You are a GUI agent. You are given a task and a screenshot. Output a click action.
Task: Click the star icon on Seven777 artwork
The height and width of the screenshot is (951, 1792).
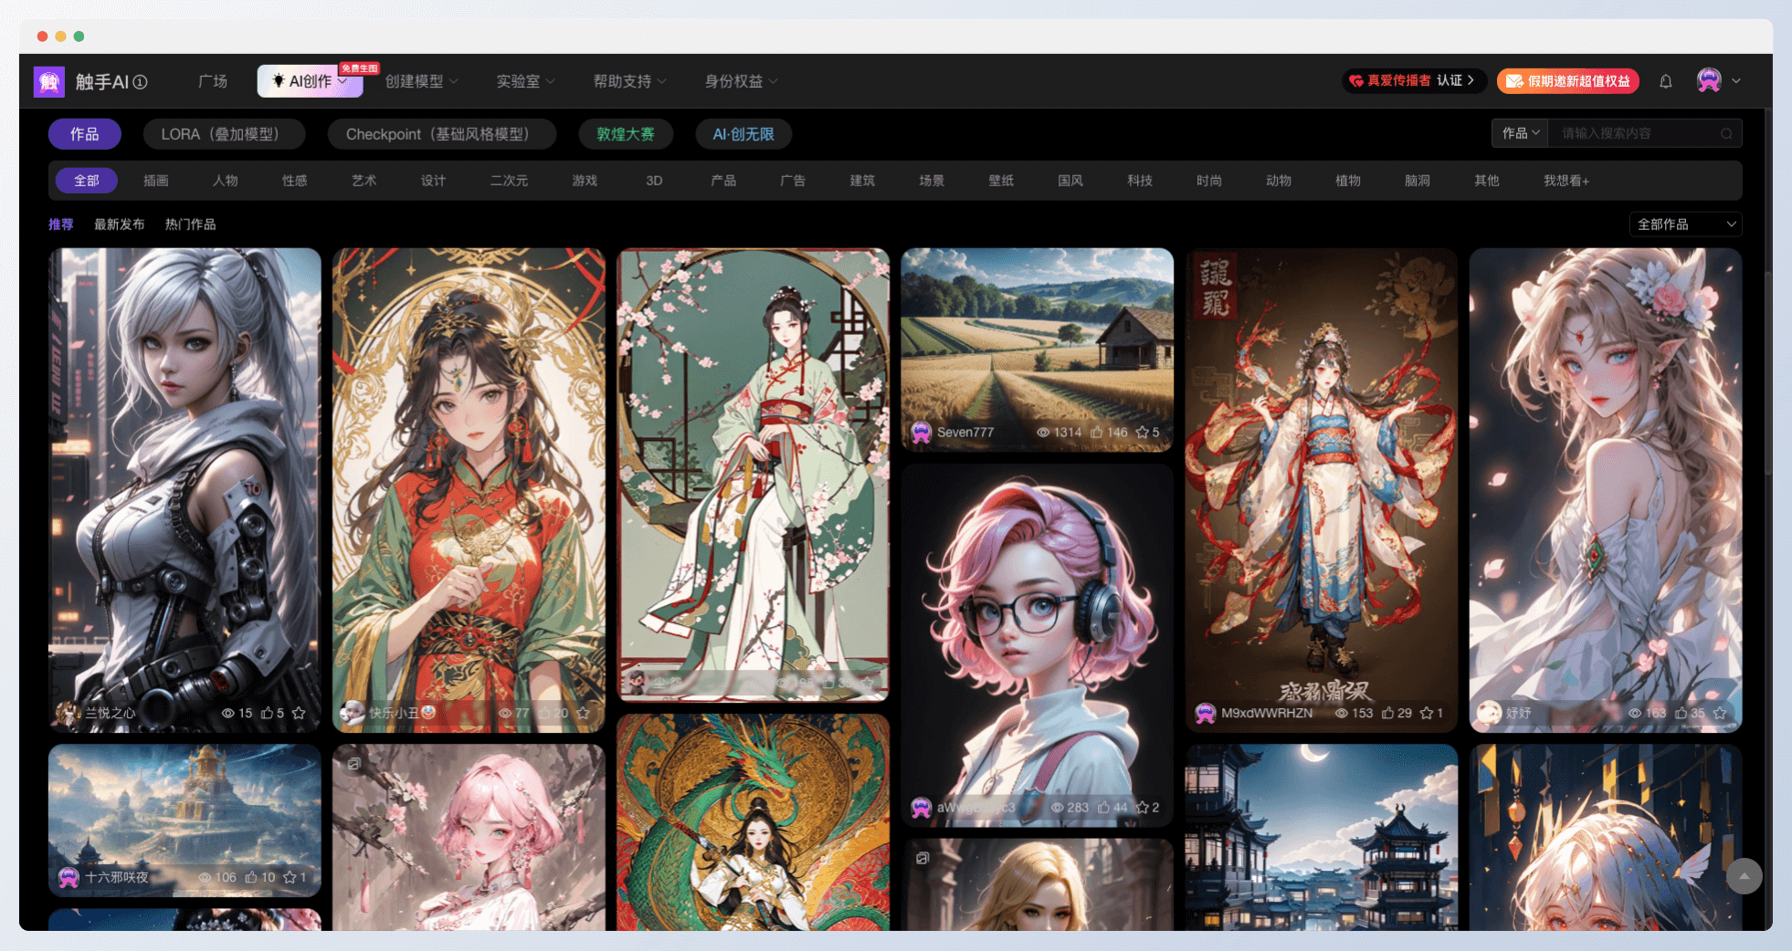(1142, 433)
